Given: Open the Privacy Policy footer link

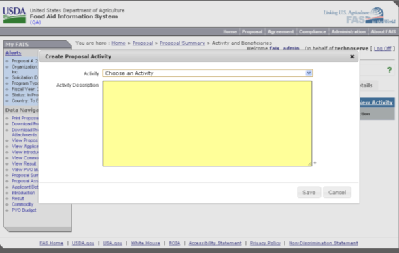Looking at the screenshot, I should tap(265, 243).
